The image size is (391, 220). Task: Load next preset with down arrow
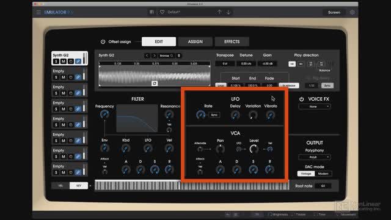[228, 12]
